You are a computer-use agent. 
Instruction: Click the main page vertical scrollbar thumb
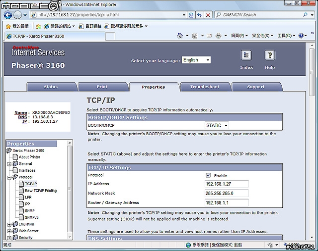(312, 72)
